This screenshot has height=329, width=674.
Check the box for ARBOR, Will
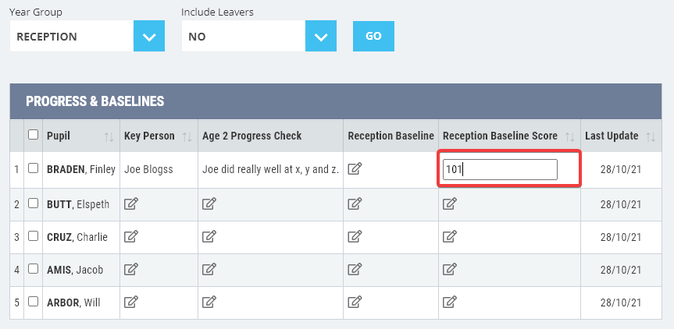(x=33, y=302)
